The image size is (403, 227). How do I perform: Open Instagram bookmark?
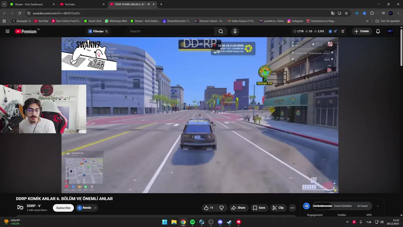295,21
